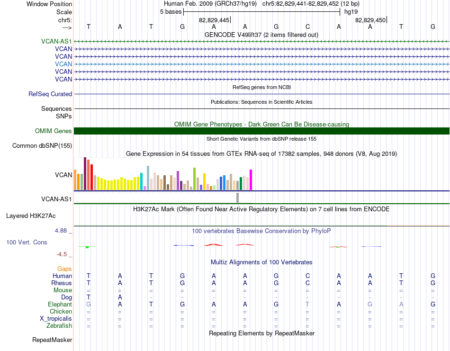The width and height of the screenshot is (450, 351).
Task: Click the Elephant species row label
Action: coord(60,304)
